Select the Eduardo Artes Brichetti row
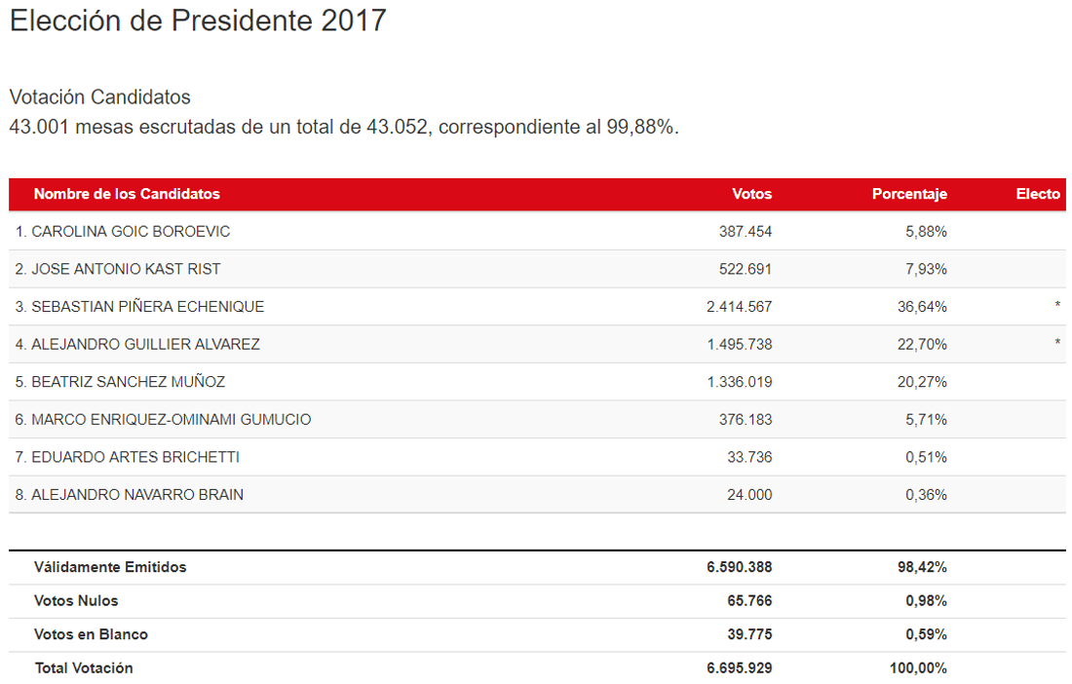Screen dimensions: 1072x684 coord(537,457)
